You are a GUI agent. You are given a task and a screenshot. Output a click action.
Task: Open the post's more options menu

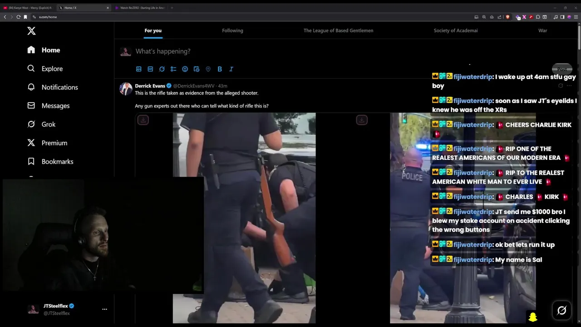[569, 86]
